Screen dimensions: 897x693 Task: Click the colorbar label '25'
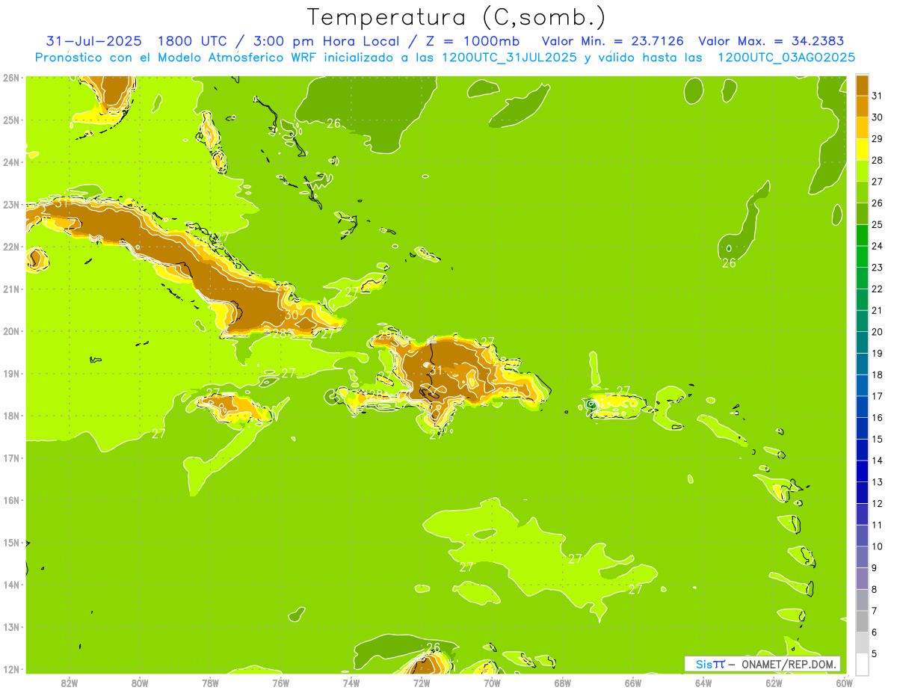[x=878, y=224]
